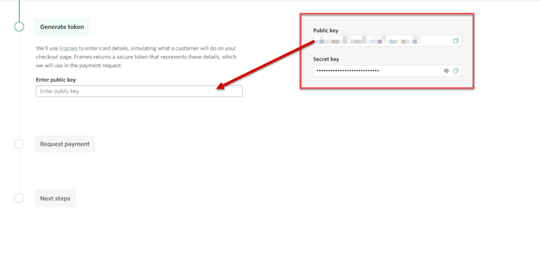Click the Next steps step circle

19,199
